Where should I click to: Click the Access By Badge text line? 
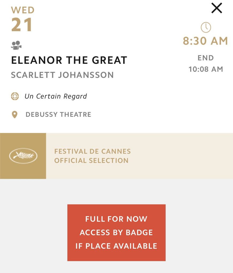[116, 232]
